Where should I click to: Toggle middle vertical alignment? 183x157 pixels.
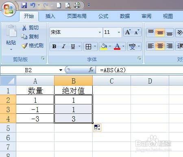point(160,33)
